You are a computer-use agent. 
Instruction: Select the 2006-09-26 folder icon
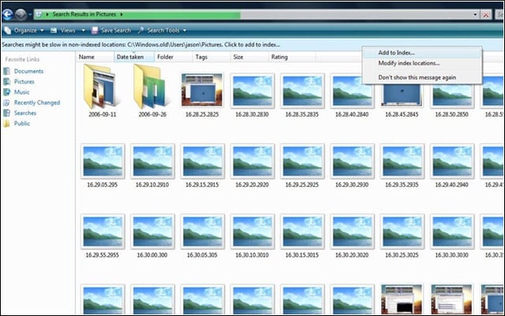151,87
